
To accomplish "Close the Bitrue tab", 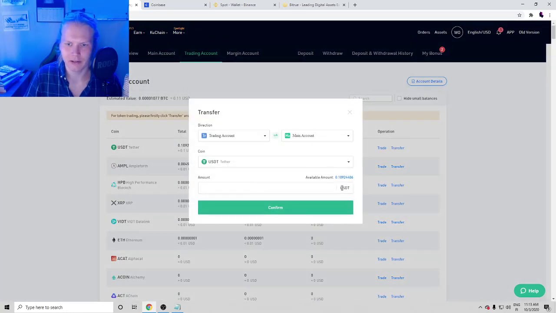I will pyautogui.click(x=344, y=5).
